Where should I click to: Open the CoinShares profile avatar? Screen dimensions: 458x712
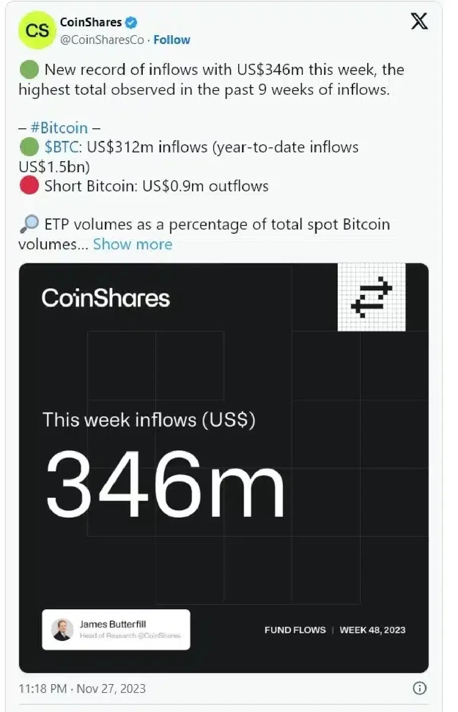pos(37,30)
